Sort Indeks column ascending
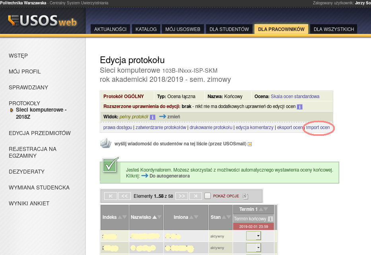This screenshot has height=255, width=371. click(x=120, y=217)
